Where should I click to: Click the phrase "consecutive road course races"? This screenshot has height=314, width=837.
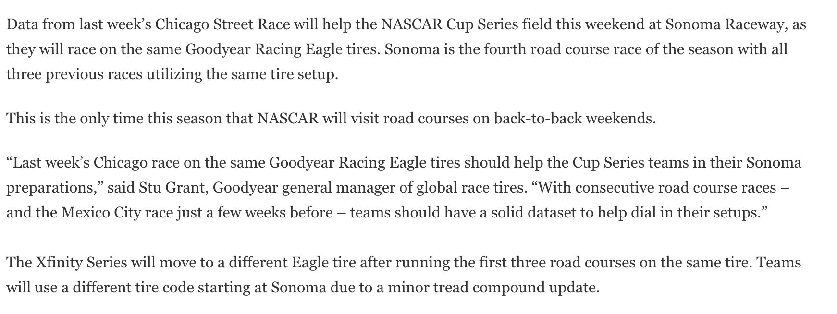point(675,188)
